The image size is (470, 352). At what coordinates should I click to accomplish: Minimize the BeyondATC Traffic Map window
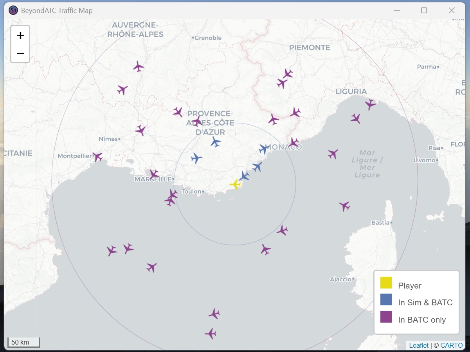tap(396, 11)
